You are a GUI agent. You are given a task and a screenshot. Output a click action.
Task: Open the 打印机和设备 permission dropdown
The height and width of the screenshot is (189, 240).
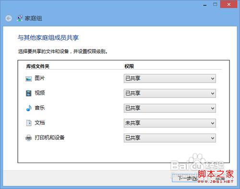(170, 138)
